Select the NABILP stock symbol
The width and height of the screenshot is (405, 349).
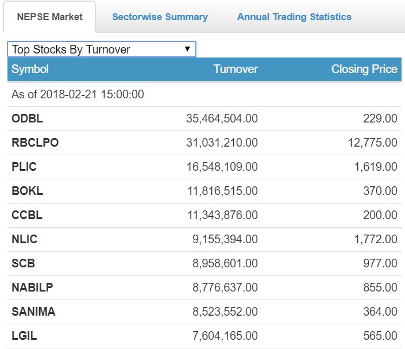32,287
